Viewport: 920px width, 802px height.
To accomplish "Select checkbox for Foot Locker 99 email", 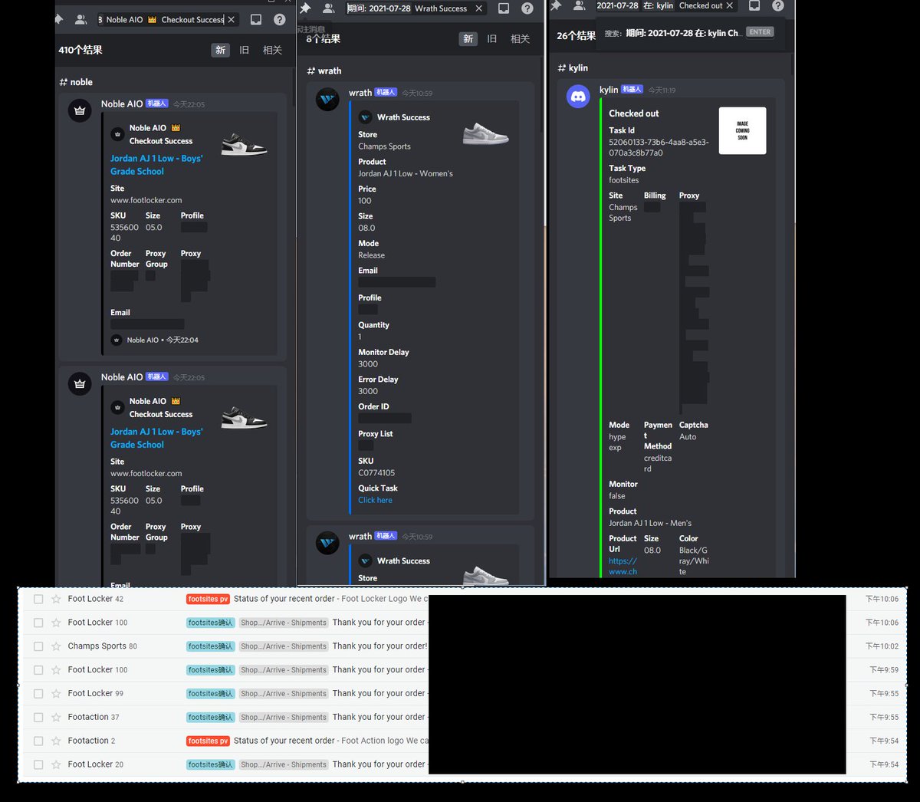I will (x=38, y=694).
